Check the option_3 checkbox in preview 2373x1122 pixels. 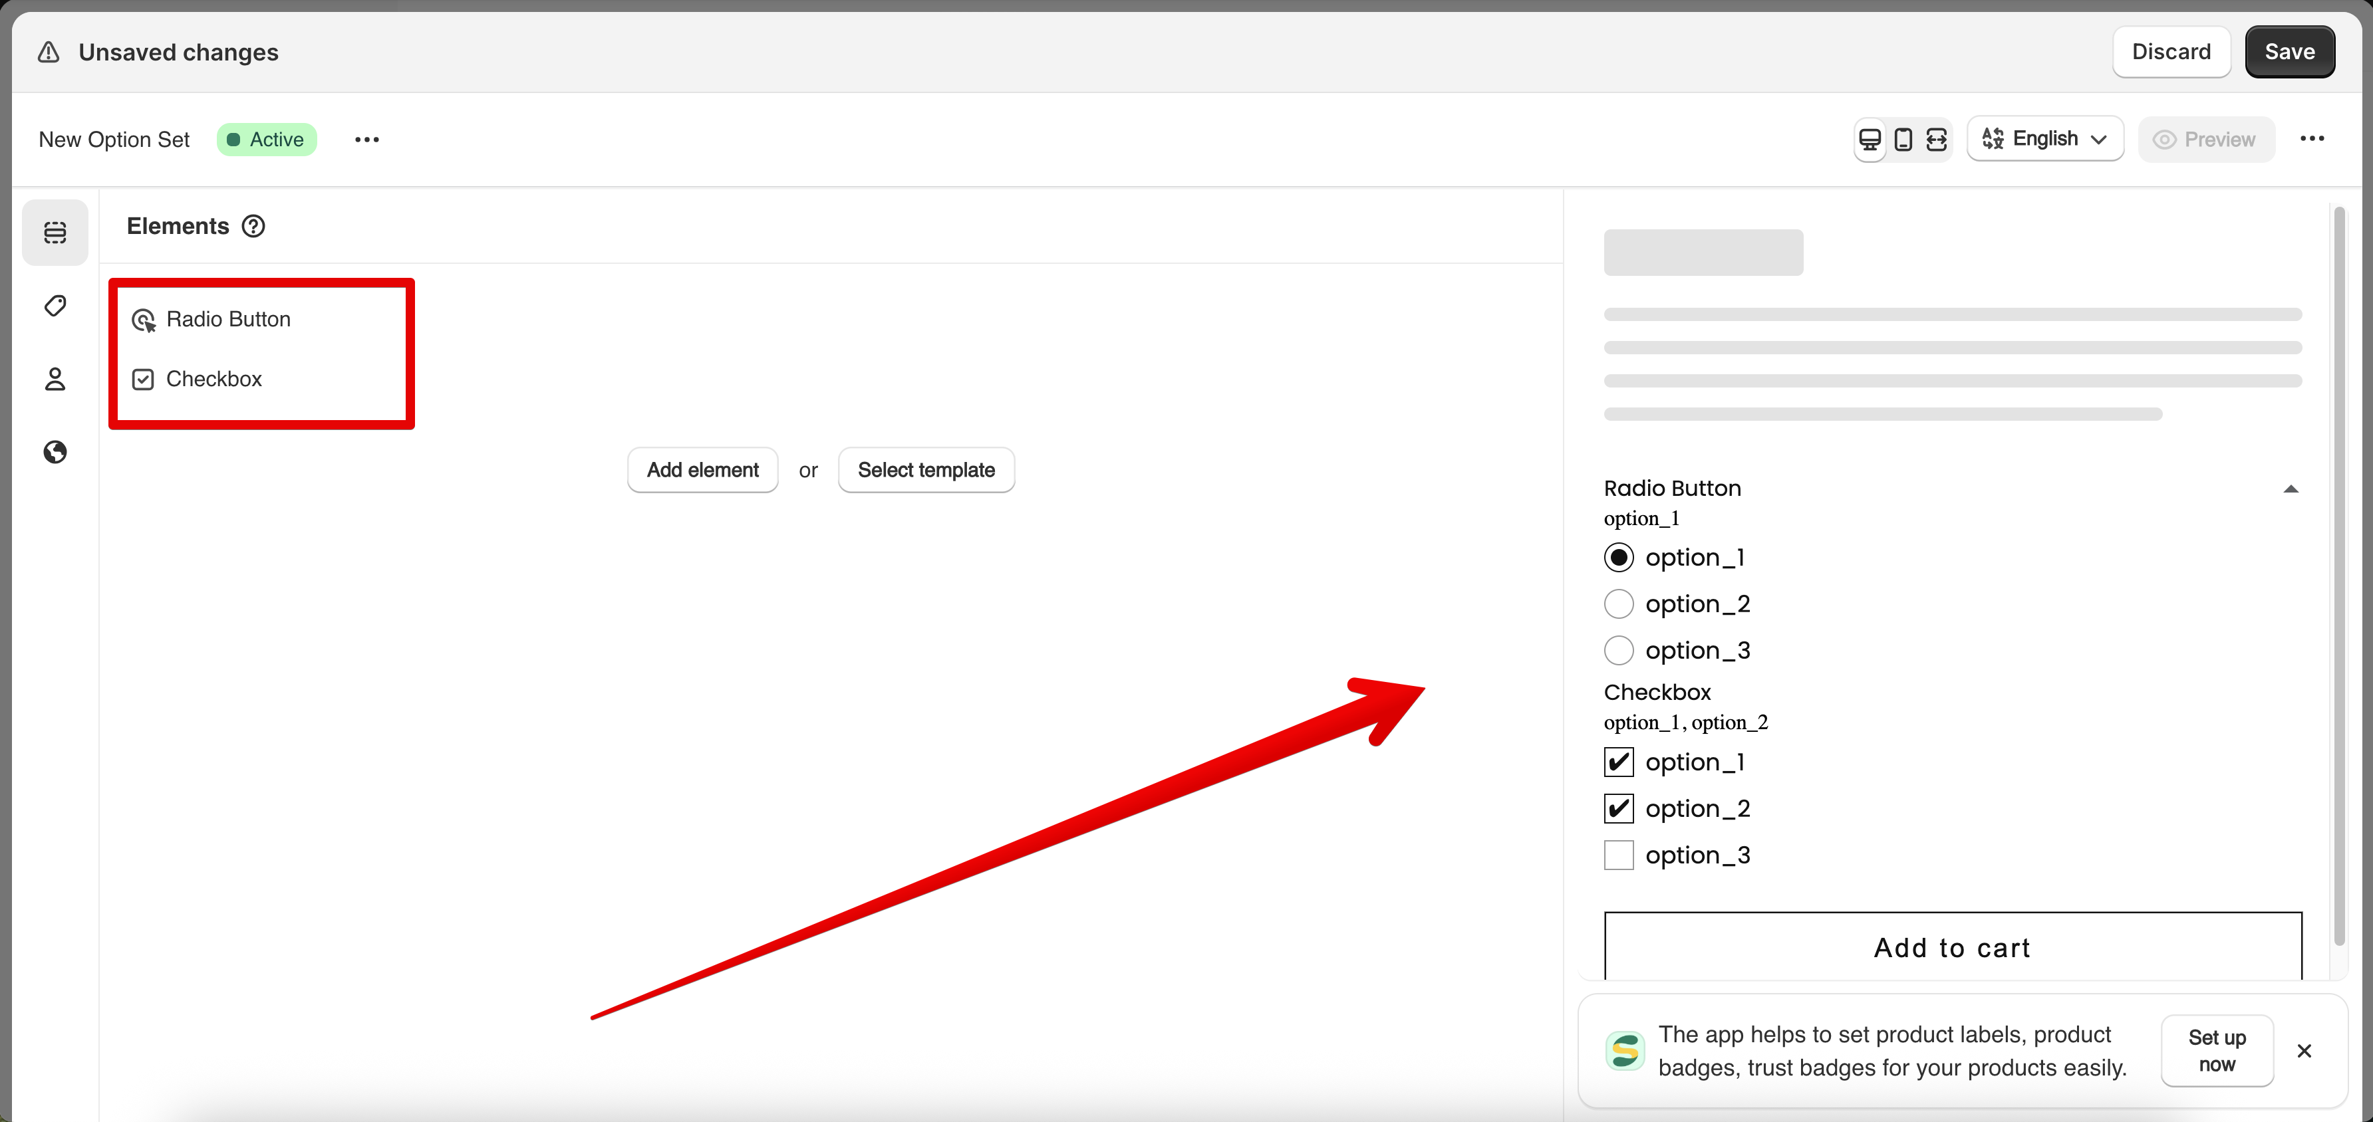pyautogui.click(x=1619, y=855)
